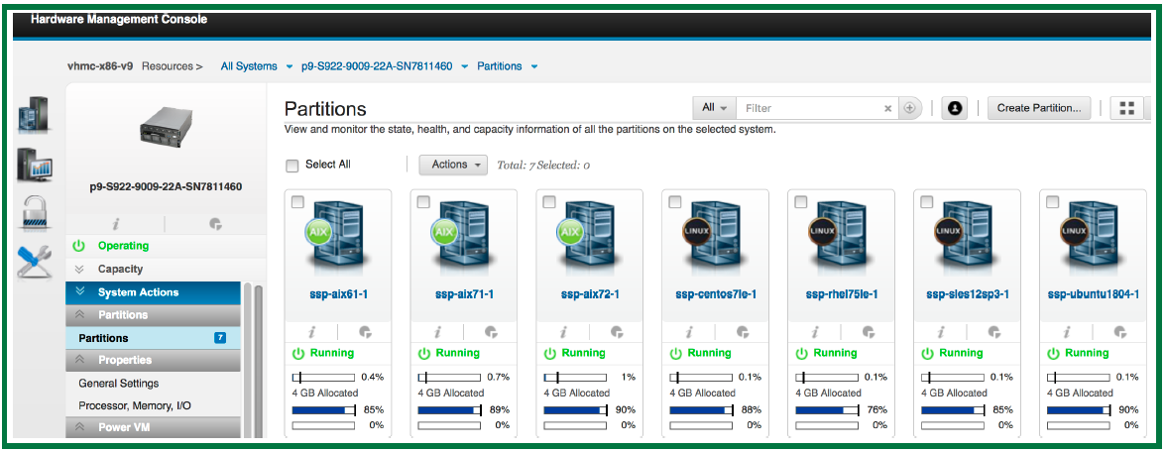Viewport: 1166px width, 452px height.
Task: Switch to the grid tile view icon
Action: point(1126,108)
